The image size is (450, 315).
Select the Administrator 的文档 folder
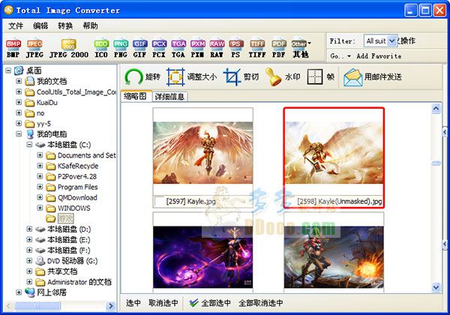pyautogui.click(x=79, y=282)
